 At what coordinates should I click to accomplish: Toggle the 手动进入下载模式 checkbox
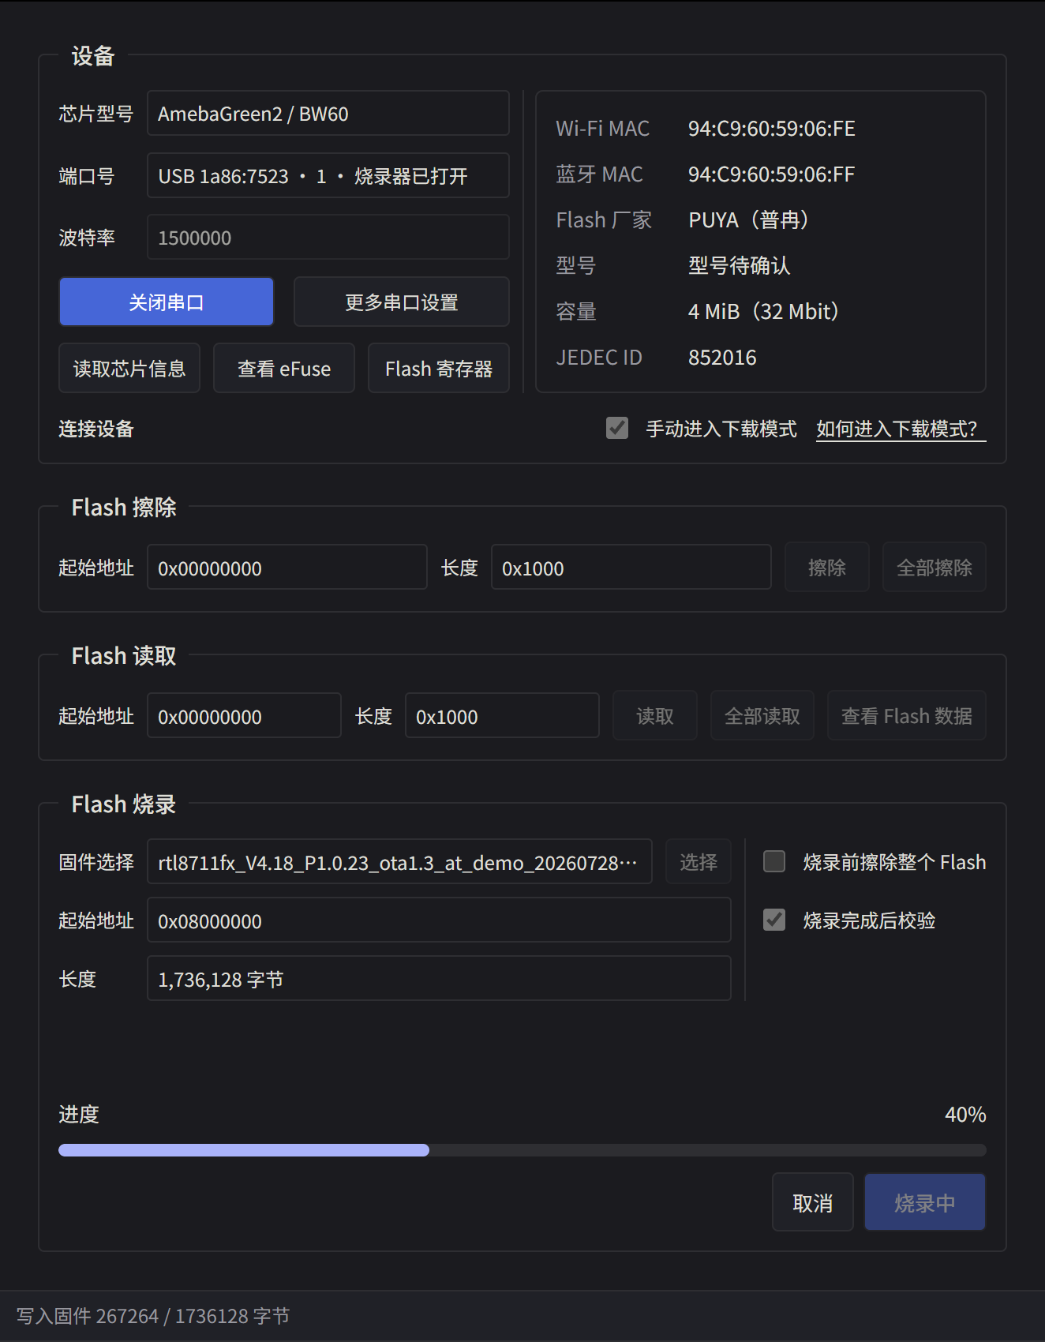[x=617, y=428]
